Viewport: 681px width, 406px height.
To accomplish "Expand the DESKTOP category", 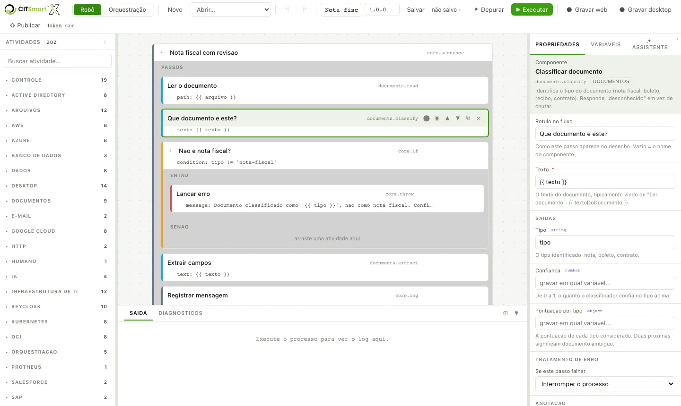I will [57, 186].
